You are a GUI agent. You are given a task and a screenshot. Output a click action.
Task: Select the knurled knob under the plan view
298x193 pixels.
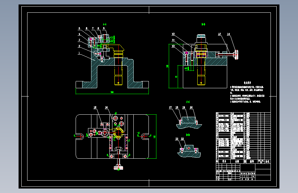(x=119, y=168)
